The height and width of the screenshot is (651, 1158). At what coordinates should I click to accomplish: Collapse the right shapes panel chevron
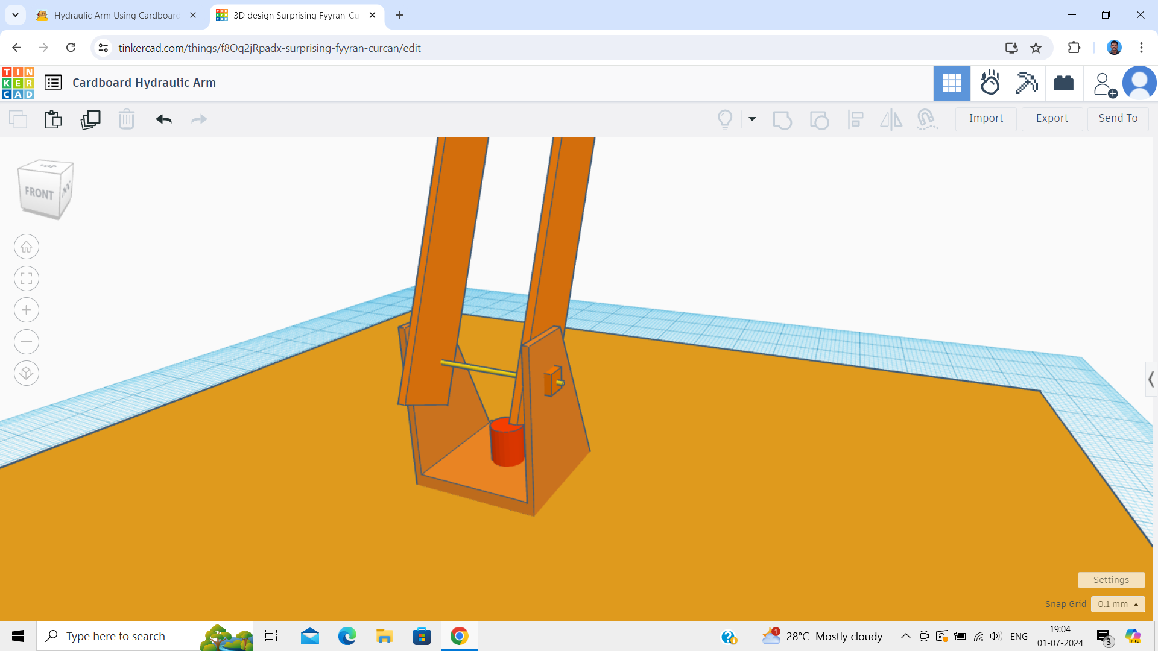tap(1152, 379)
